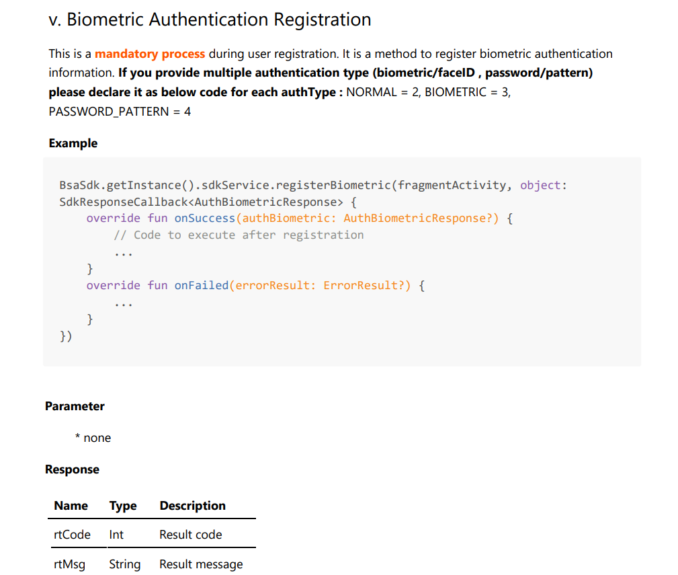The image size is (678, 575).
Task: Click the '// Code to execute after registration' comment
Action: [x=239, y=235]
